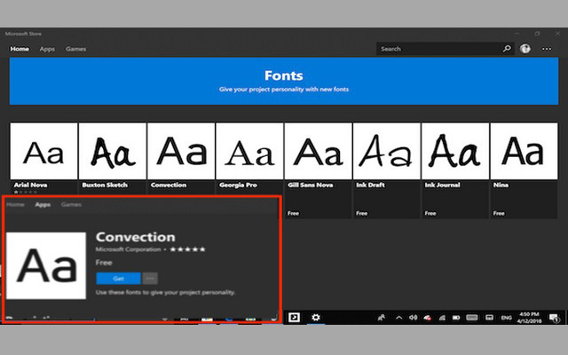
Task: Switch to the Home tab
Action: point(20,49)
